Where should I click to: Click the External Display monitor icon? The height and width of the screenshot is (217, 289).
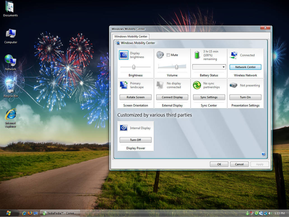160,85
